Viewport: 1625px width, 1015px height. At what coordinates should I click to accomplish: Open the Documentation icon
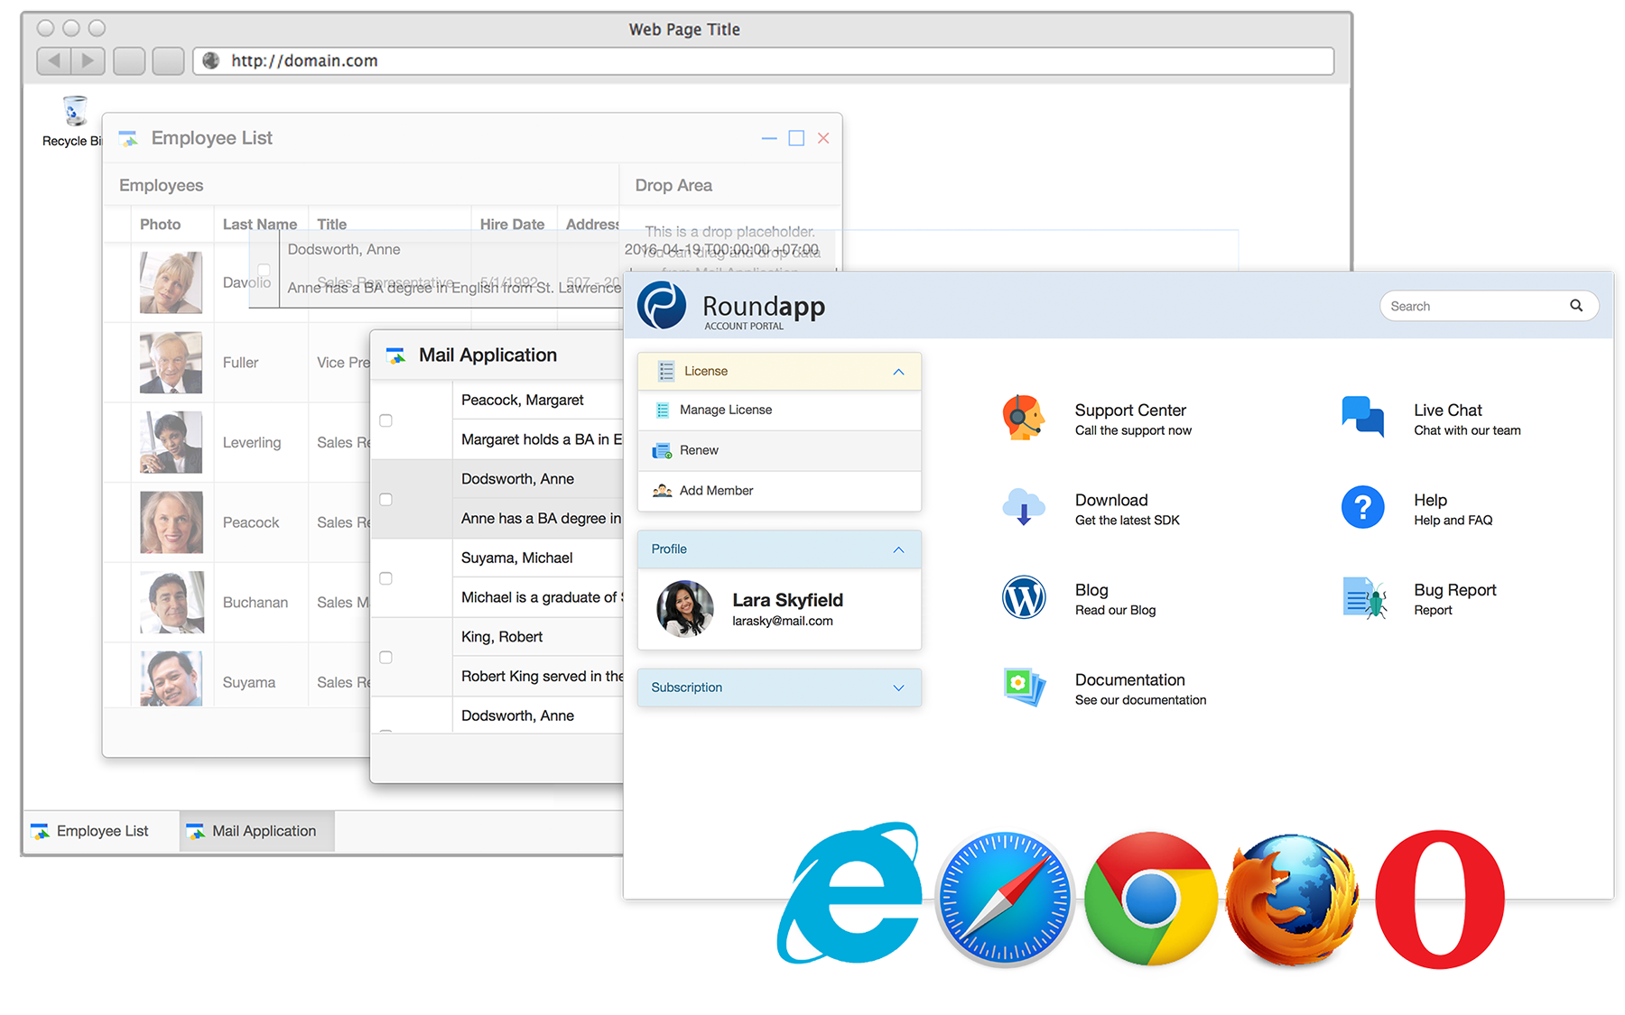(1024, 687)
